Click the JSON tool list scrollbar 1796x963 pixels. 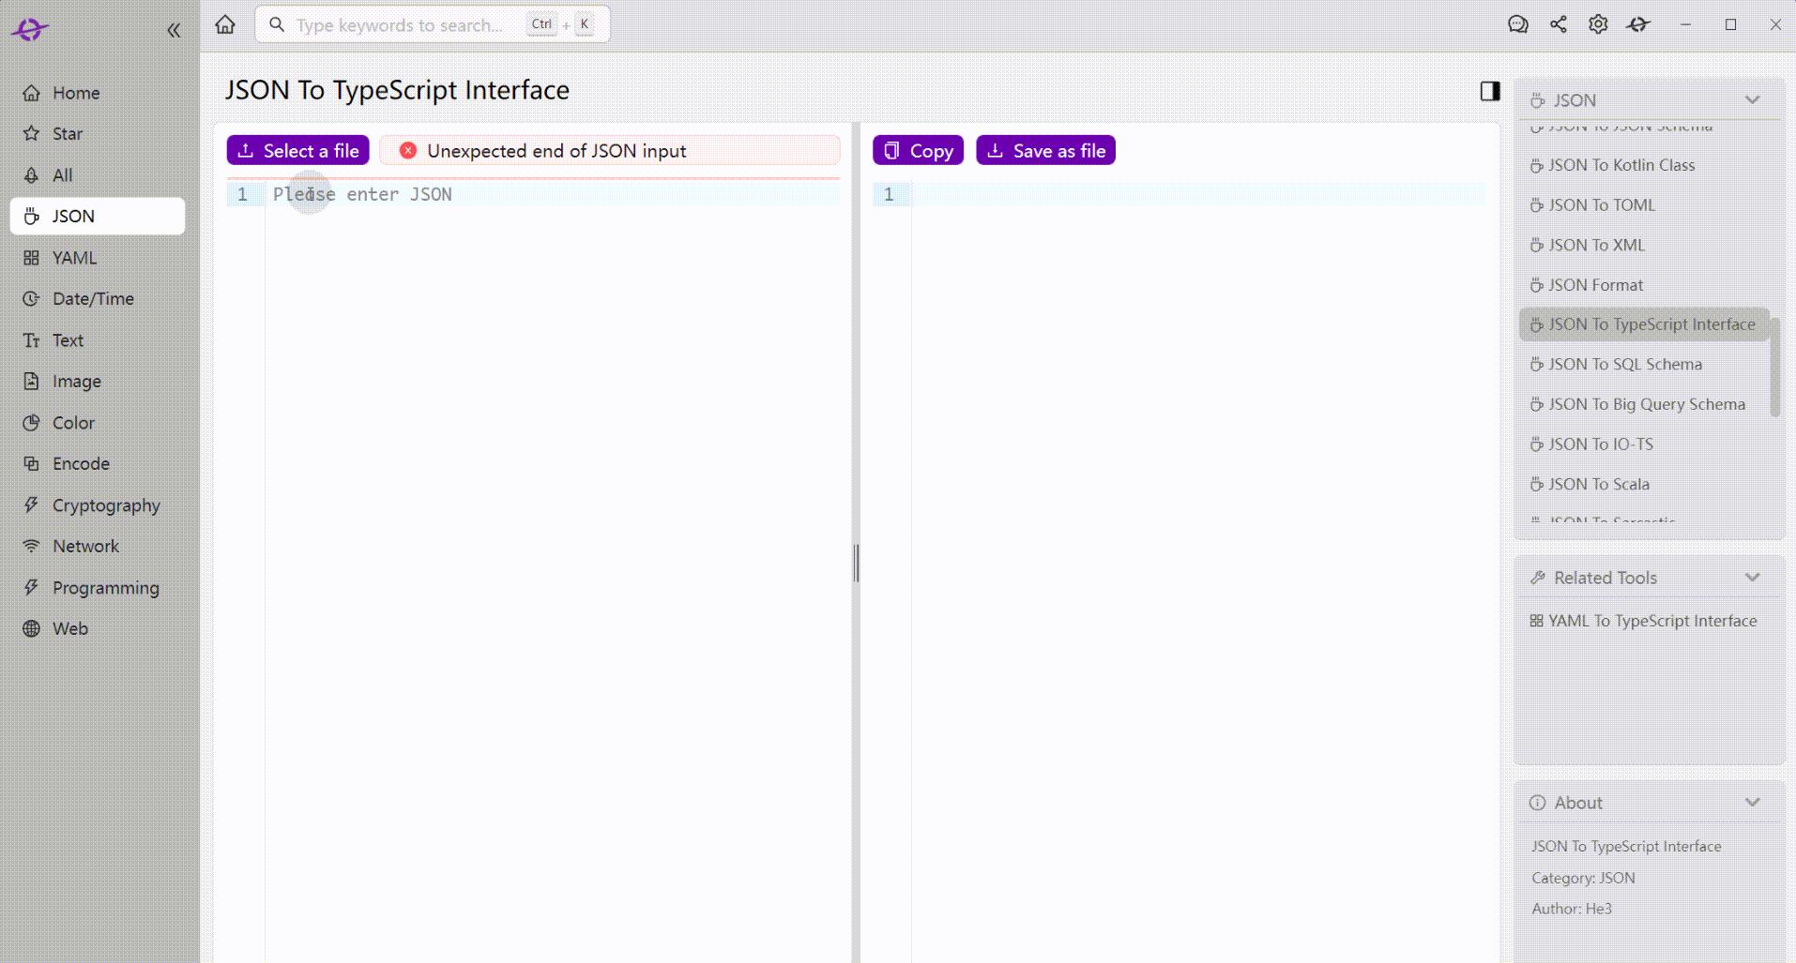(x=1775, y=367)
